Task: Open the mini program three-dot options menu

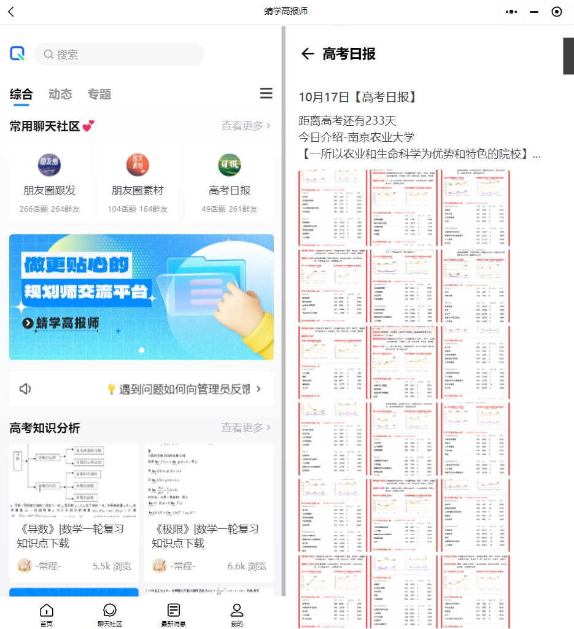Action: coord(511,11)
